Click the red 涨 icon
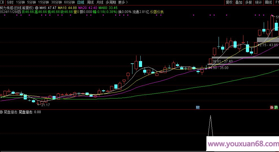279x152 pixels. [x=272, y=107]
